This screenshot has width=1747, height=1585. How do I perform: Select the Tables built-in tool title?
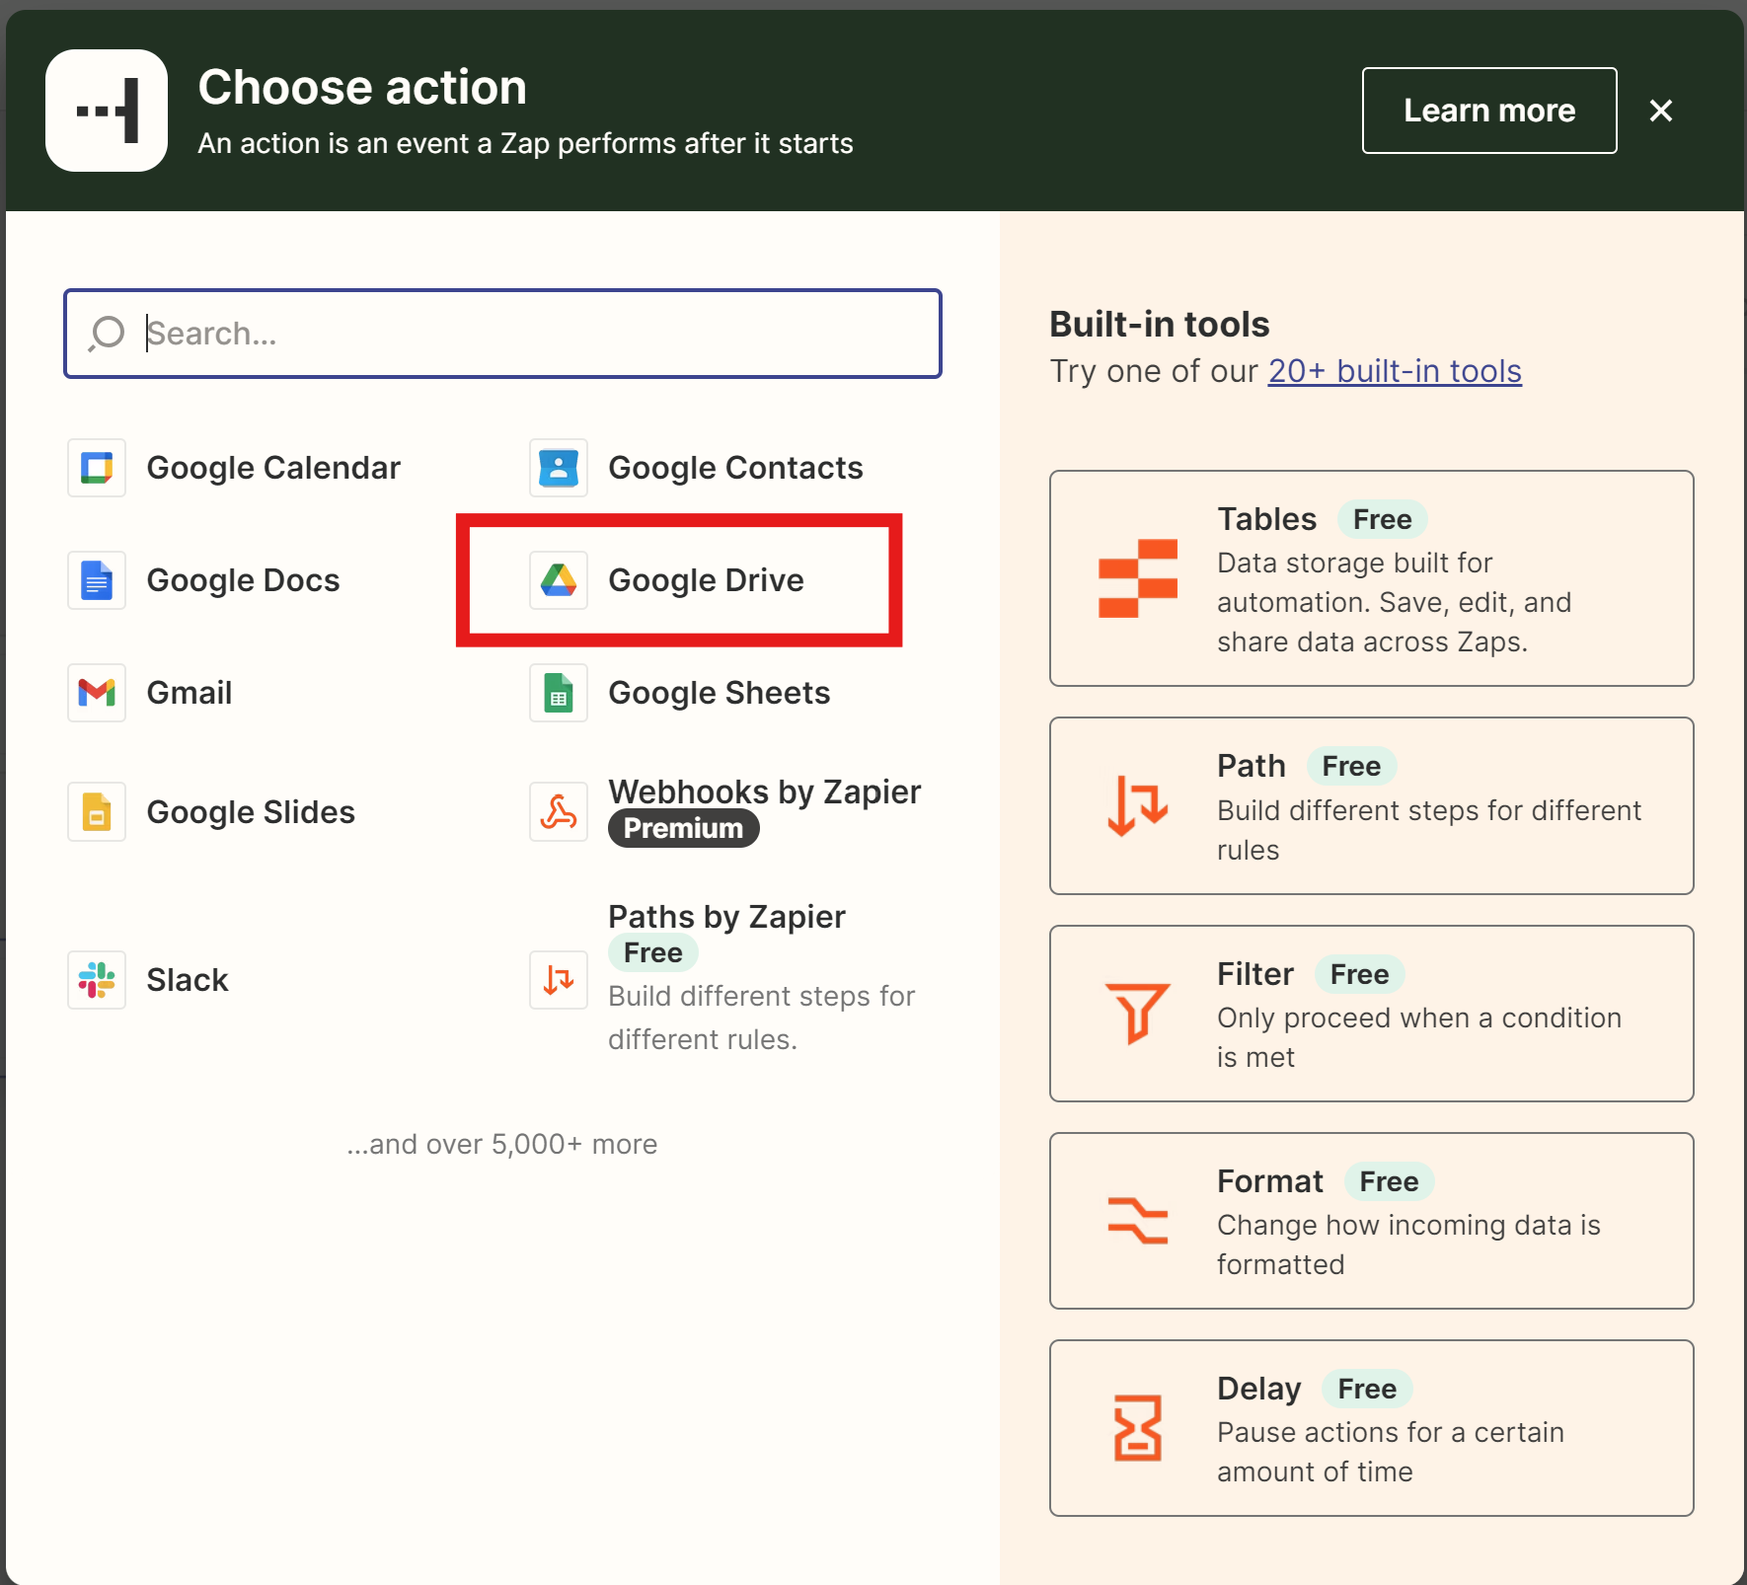1266,519
